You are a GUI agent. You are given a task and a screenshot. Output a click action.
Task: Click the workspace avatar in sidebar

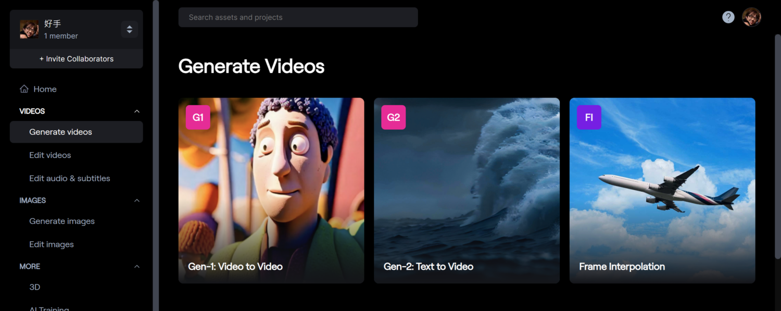coord(29,29)
